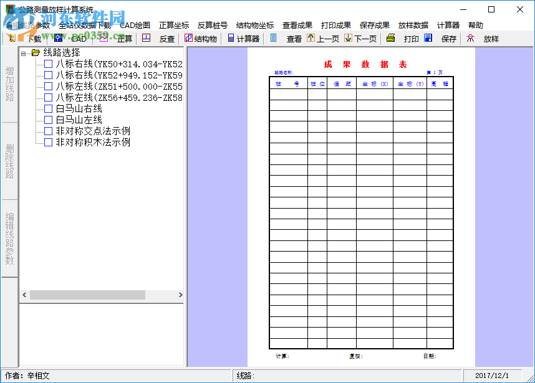Viewport: 535px width, 383px height.
Task: Click the 桩号 column header
Action: coord(288,84)
